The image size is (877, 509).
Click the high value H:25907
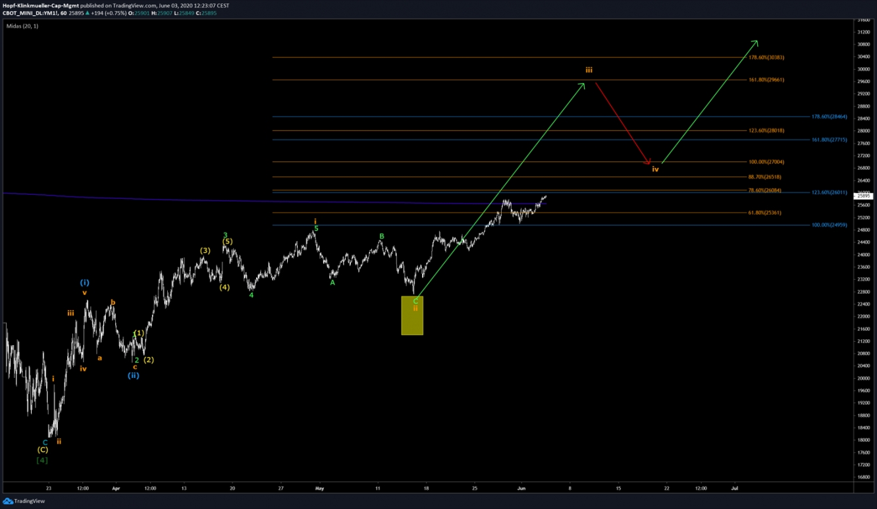click(x=162, y=13)
